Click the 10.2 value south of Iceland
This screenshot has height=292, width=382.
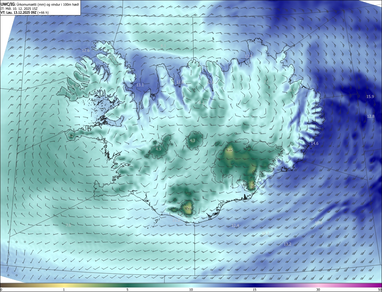265,233
